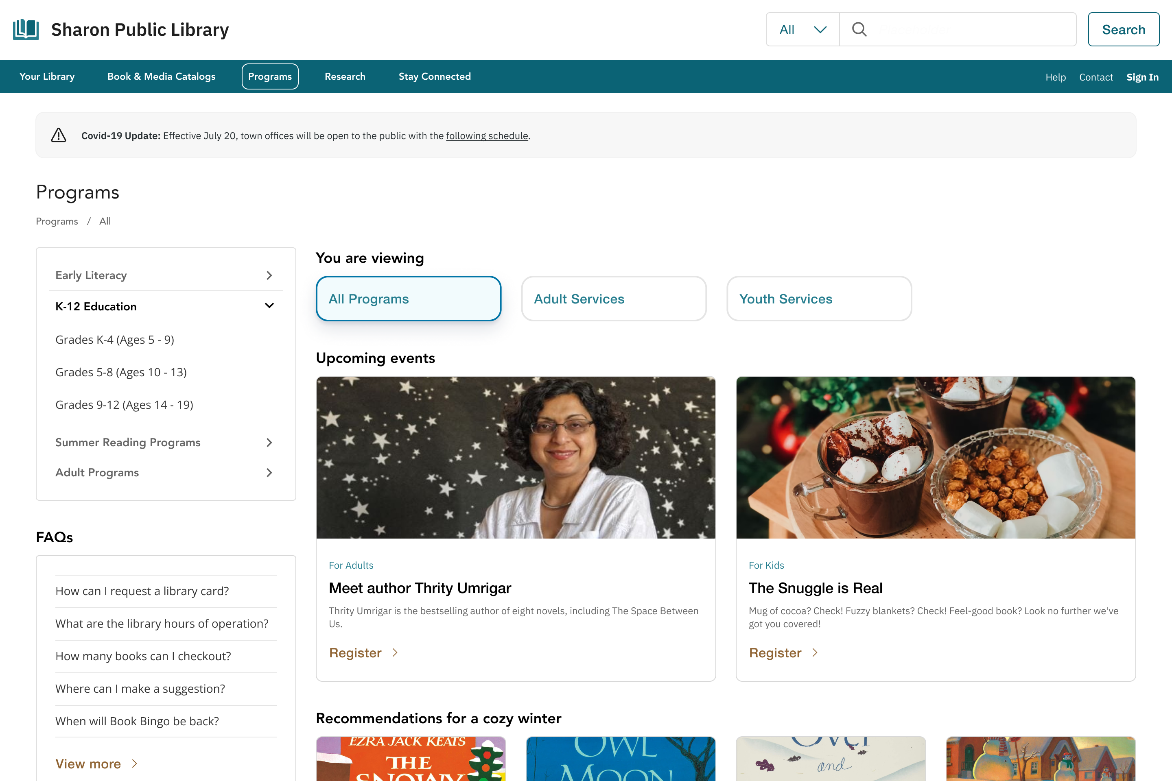The image size is (1172, 781).
Task: Open the Research menu item
Action: point(345,76)
